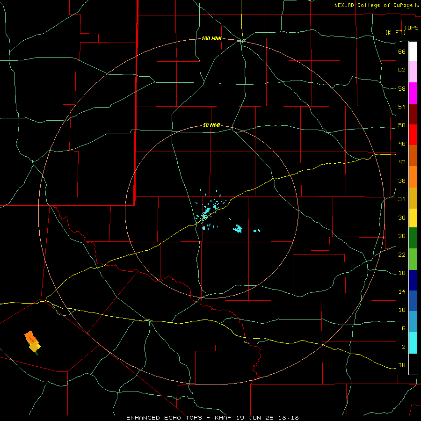Screen dimensions: 421x421
Task: Click the "14" legend value
Action: tap(402, 291)
